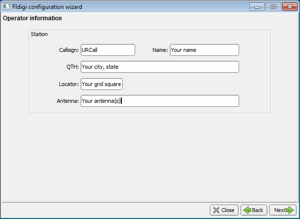Screen dimensions: 300x219
Task: Select the Locator grid square field
Action: tap(102, 84)
